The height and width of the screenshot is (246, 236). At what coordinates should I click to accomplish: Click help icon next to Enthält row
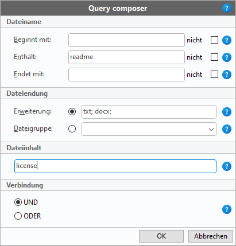tap(227, 57)
